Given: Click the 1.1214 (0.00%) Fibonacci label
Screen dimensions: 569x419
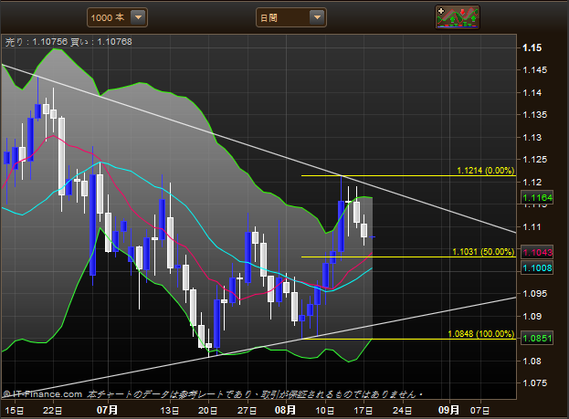Looking at the screenshot, I should [x=486, y=171].
